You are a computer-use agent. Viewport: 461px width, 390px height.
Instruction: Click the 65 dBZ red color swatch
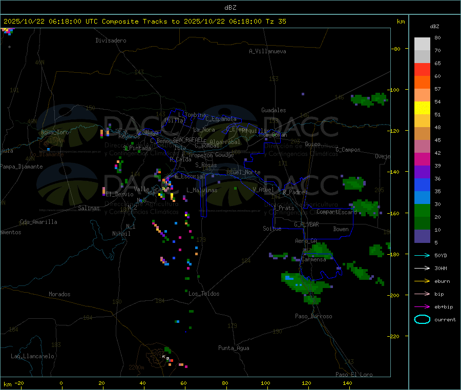[x=422, y=69]
